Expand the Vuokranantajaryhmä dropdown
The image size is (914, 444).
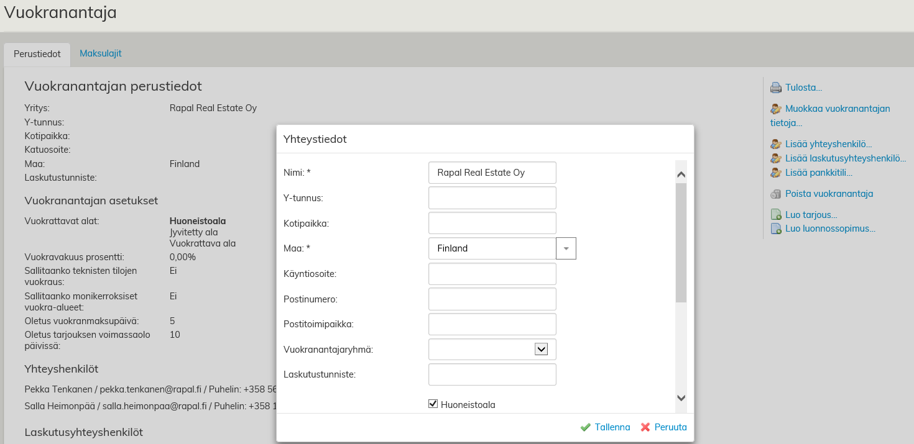coord(541,349)
